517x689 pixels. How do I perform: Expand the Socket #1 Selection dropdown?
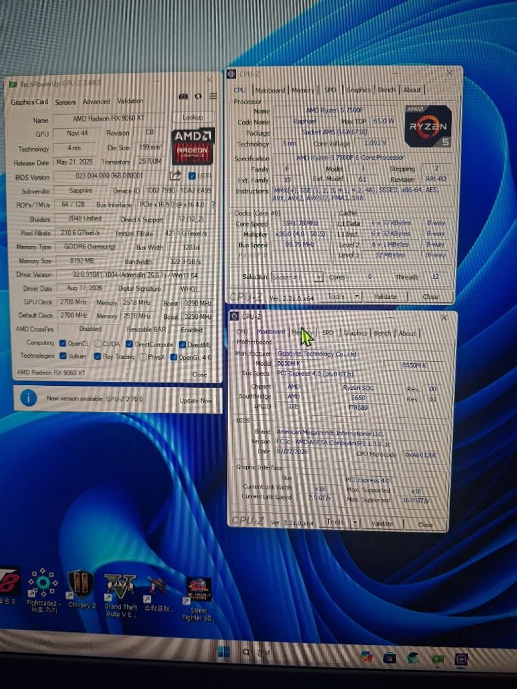click(x=298, y=277)
